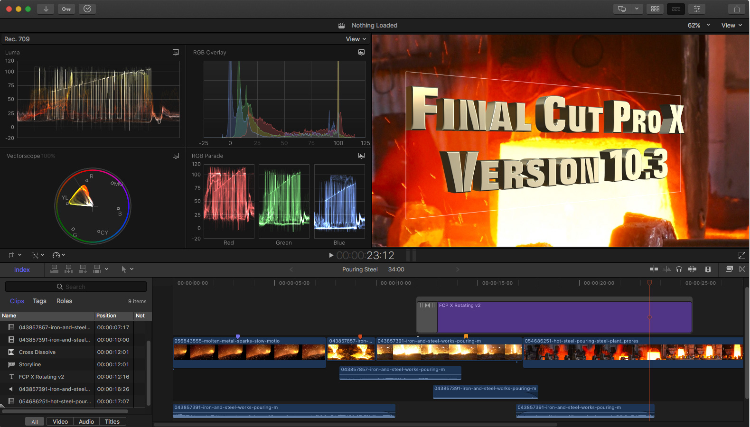Sort index by Position column header

[x=113, y=316]
